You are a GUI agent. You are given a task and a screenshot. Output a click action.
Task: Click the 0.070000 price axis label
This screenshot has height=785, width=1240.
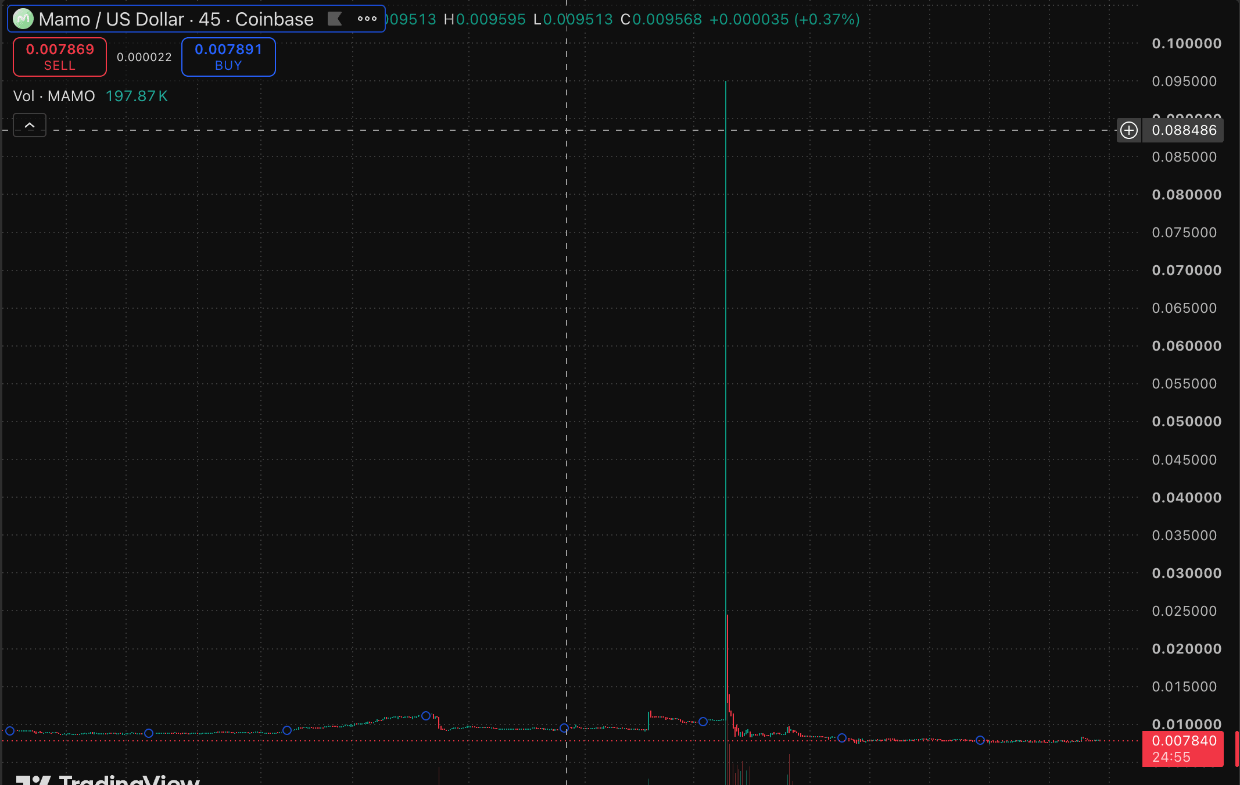[1187, 270]
